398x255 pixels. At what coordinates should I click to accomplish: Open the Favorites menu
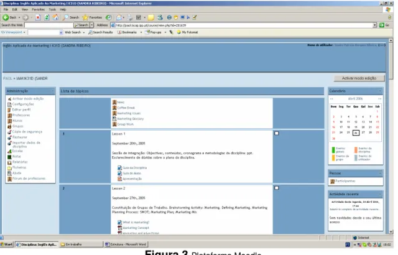pyautogui.click(x=38, y=9)
